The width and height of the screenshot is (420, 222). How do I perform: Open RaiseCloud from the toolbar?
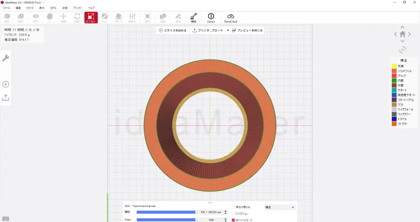(x=230, y=17)
